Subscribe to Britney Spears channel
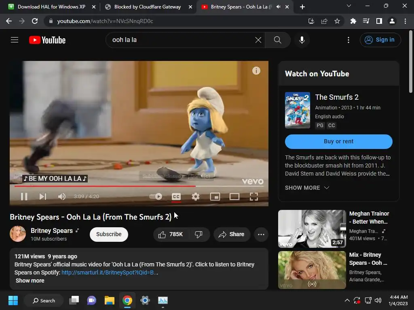Screen dimensions: 414x310 click(109, 235)
